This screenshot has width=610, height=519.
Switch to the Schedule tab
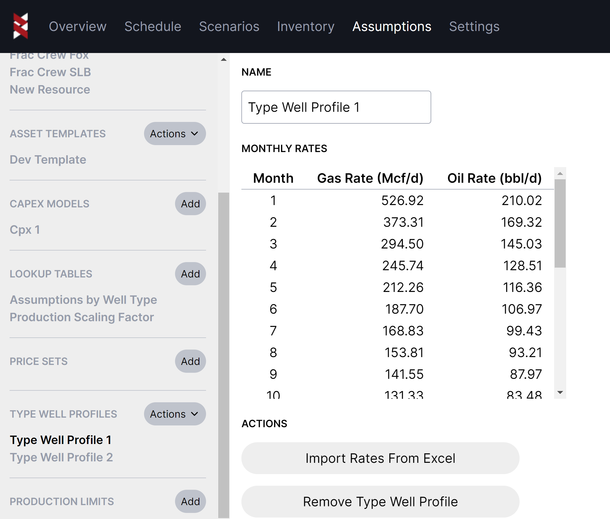pyautogui.click(x=152, y=26)
